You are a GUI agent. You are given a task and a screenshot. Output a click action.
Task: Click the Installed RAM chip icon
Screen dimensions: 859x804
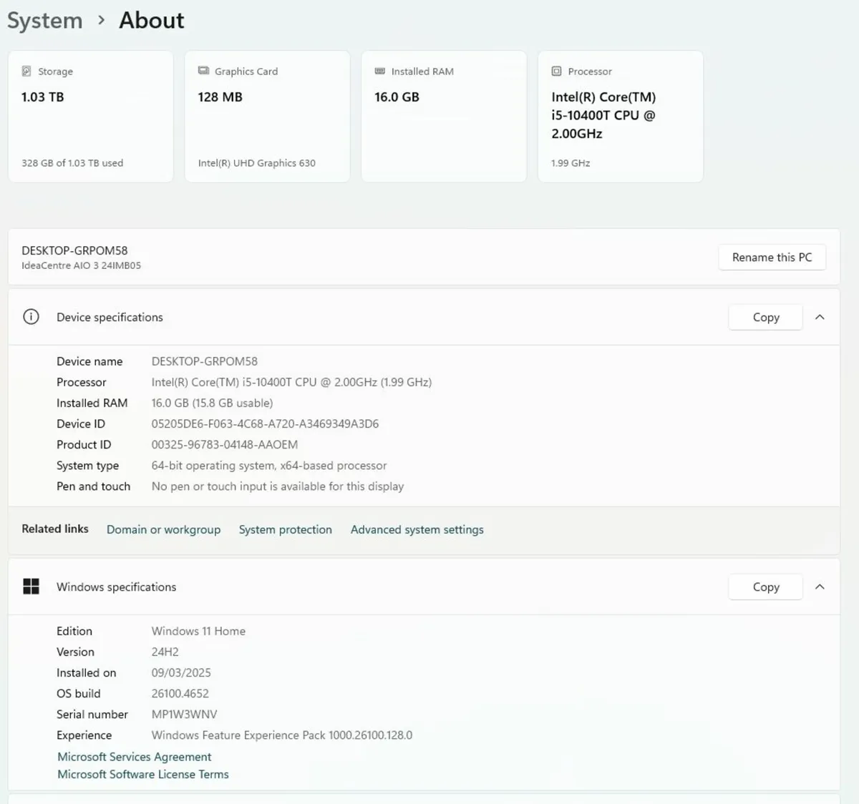(x=380, y=71)
